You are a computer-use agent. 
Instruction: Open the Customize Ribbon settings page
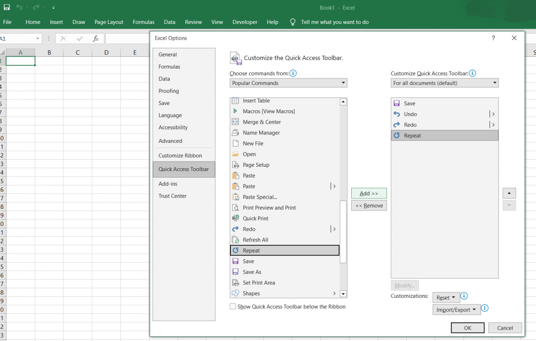(180, 155)
